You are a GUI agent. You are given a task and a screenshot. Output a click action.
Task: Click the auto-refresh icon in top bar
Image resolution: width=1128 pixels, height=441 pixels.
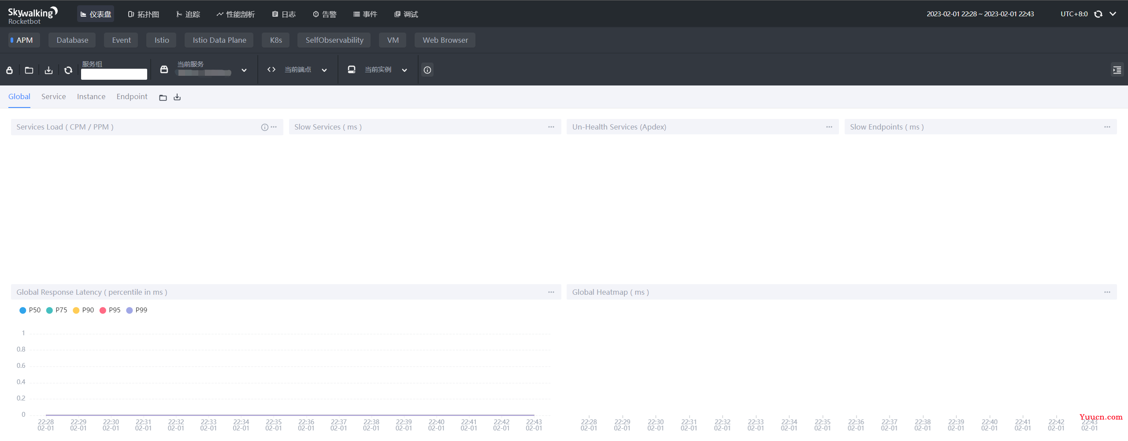pos(1098,14)
